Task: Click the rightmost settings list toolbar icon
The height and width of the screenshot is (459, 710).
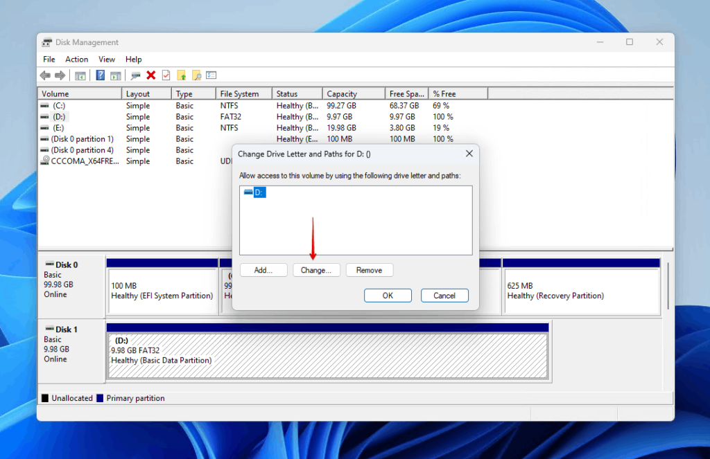Action: pos(210,75)
